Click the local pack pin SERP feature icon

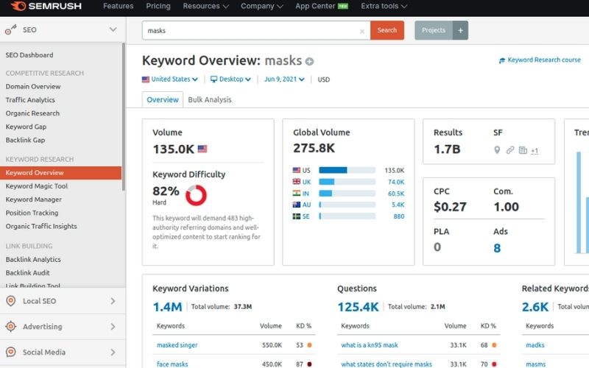pyautogui.click(x=497, y=150)
